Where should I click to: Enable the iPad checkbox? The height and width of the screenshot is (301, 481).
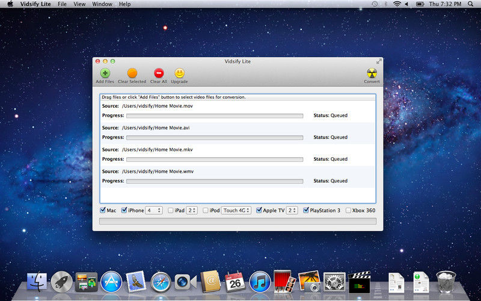tap(171, 210)
